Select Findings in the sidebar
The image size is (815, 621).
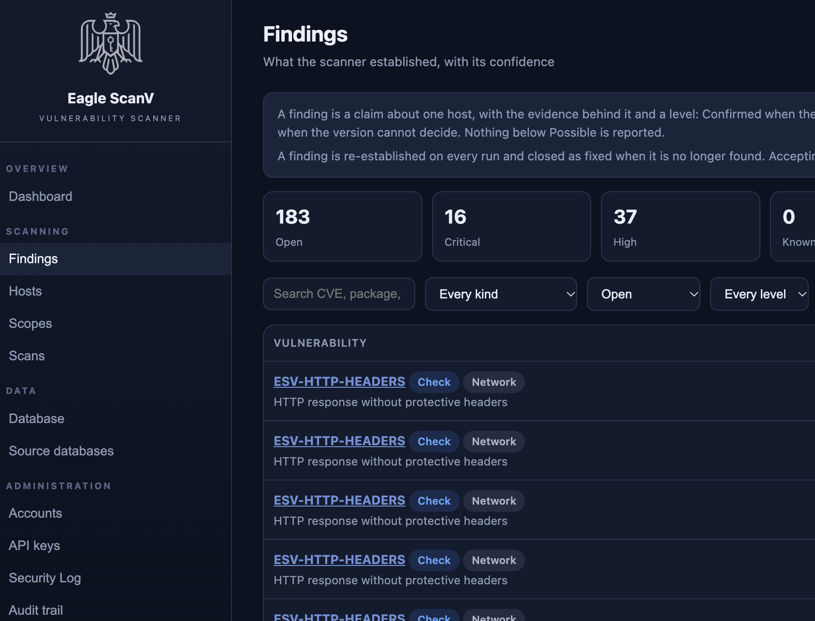116,259
